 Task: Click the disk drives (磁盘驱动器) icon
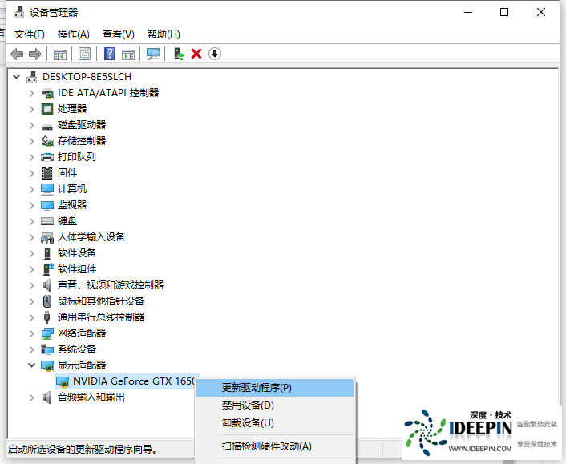click(x=47, y=127)
